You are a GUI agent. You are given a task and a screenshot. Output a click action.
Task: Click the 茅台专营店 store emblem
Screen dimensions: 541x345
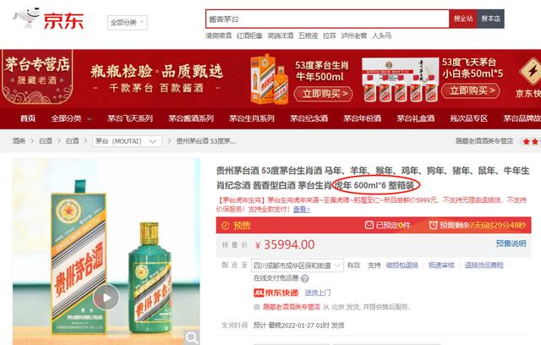37,77
